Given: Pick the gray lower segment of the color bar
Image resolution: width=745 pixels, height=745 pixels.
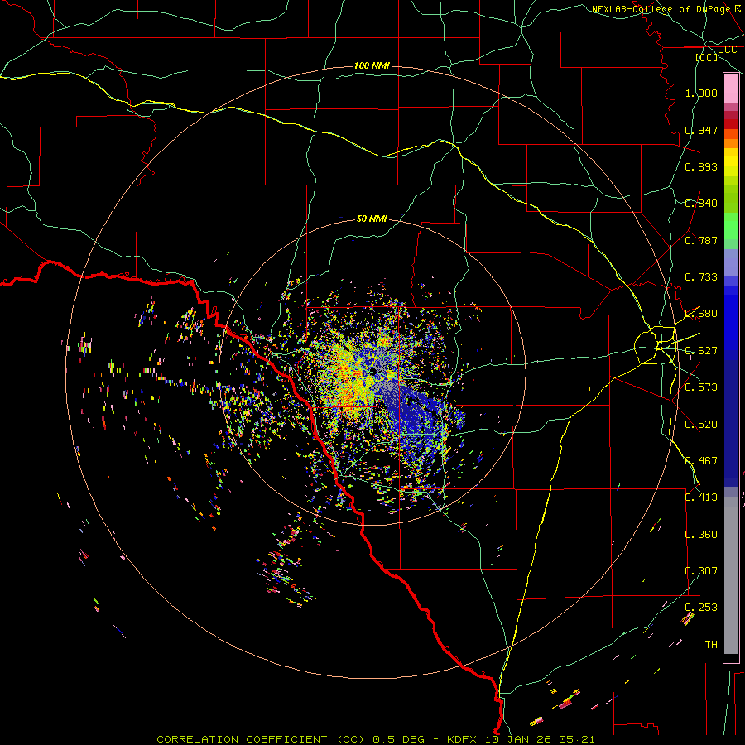Looking at the screenshot, I should tap(731, 575).
